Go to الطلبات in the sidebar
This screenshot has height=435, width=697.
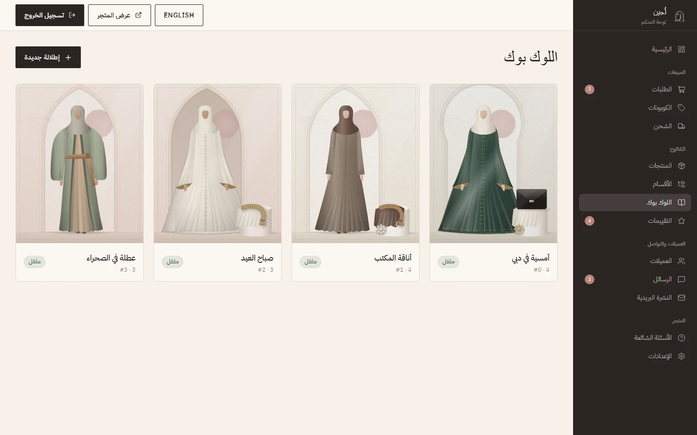coord(635,89)
